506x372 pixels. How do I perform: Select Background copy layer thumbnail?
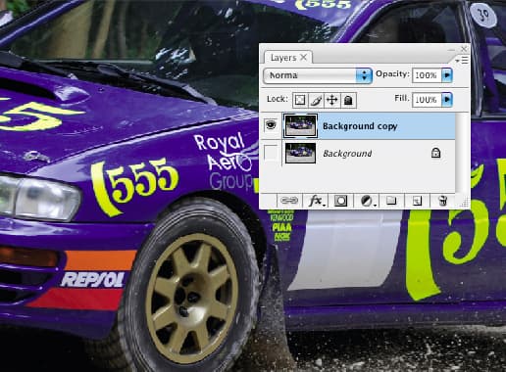tap(301, 125)
